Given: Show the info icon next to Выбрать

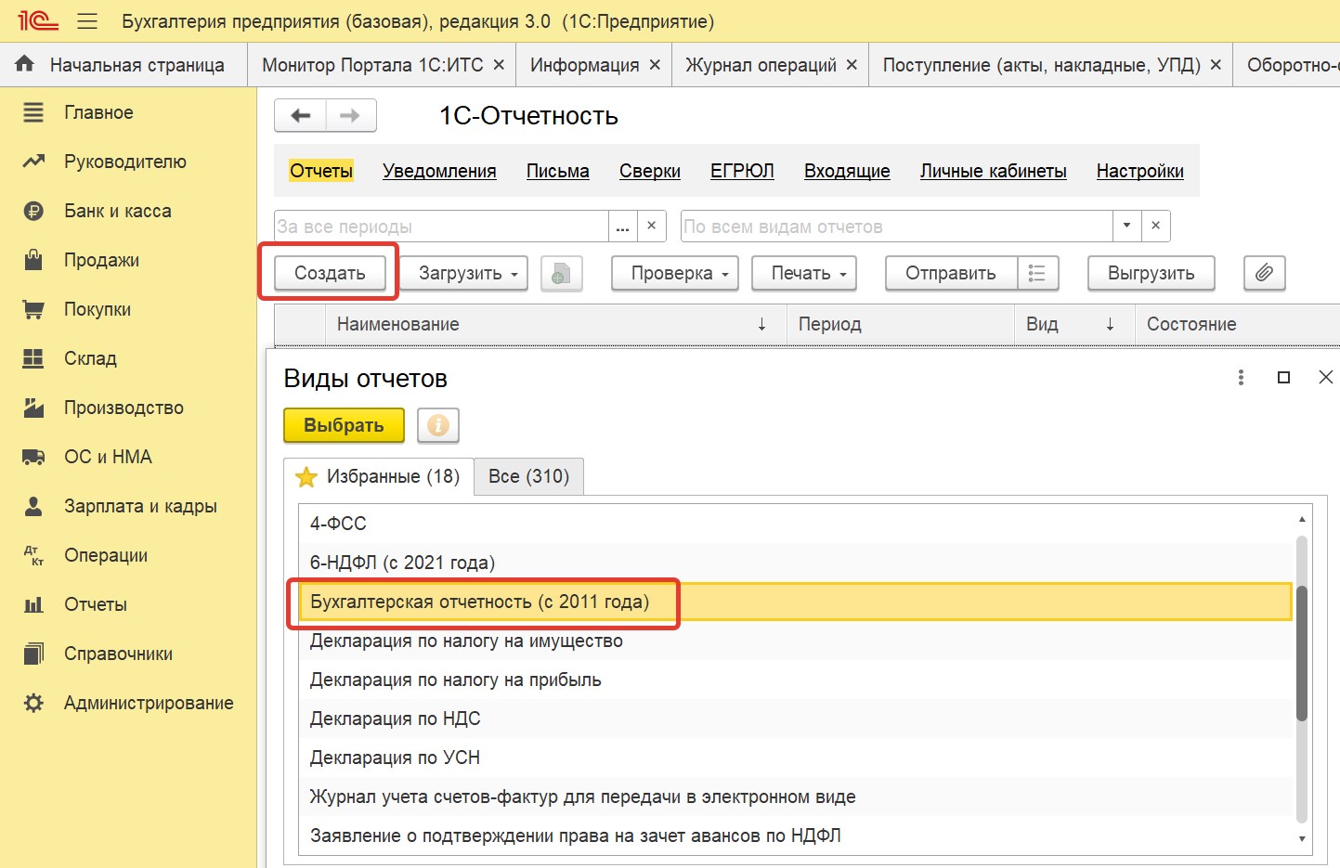Looking at the screenshot, I should coord(438,425).
